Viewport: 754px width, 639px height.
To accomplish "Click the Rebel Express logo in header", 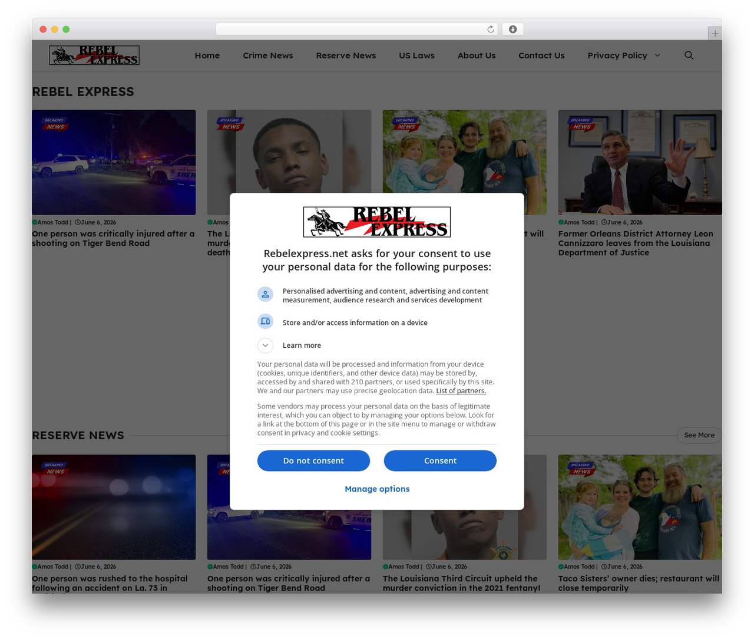I will [x=94, y=55].
